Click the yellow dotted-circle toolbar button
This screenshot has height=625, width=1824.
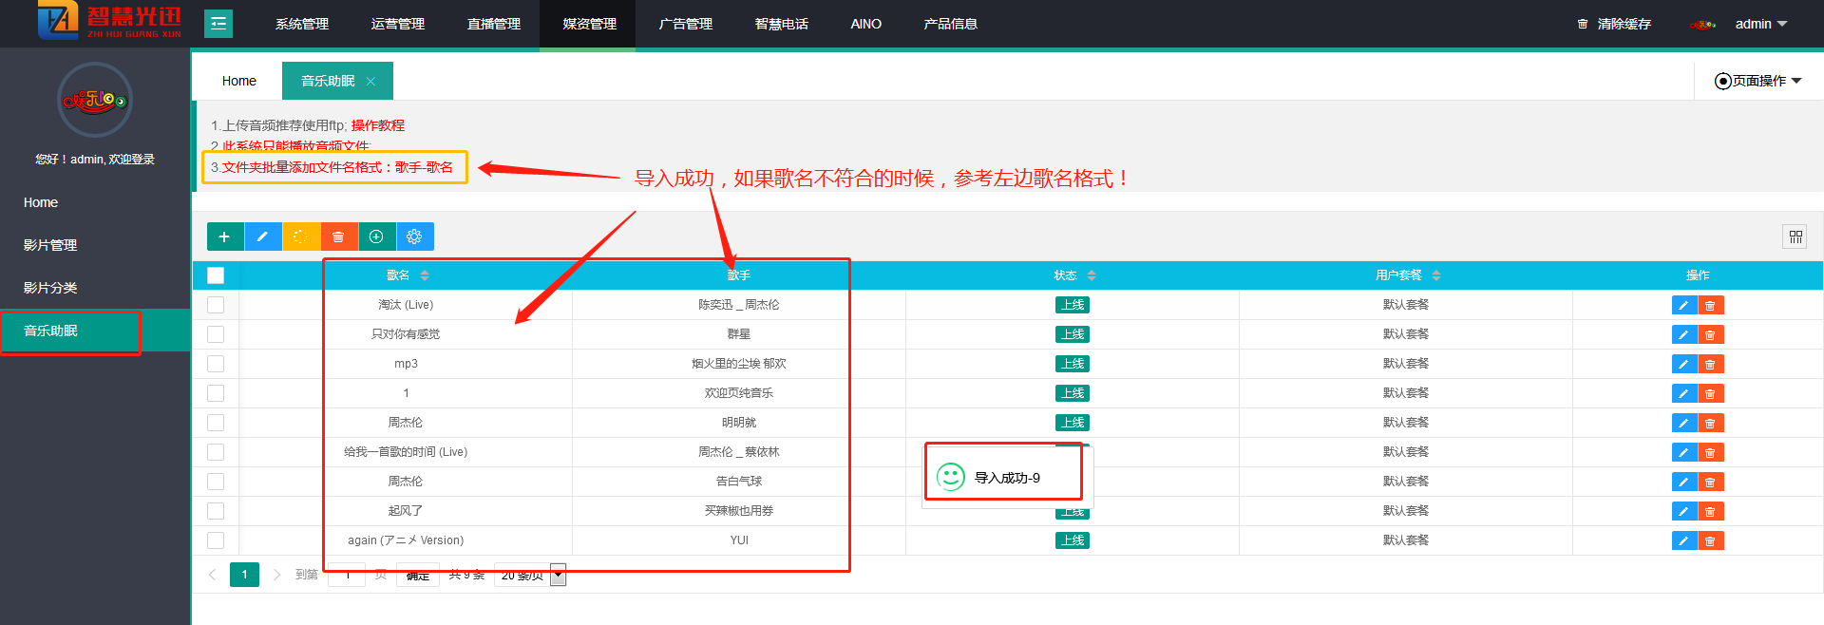coord(300,237)
